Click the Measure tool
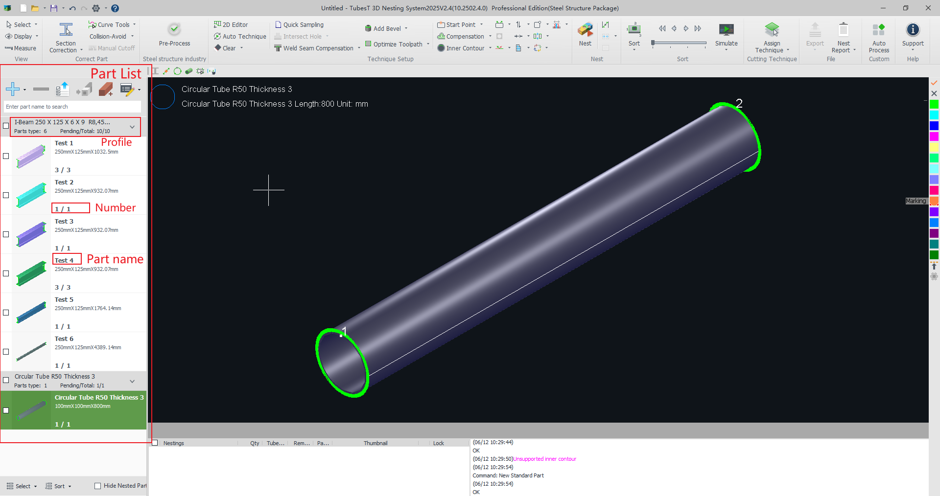 click(21, 48)
